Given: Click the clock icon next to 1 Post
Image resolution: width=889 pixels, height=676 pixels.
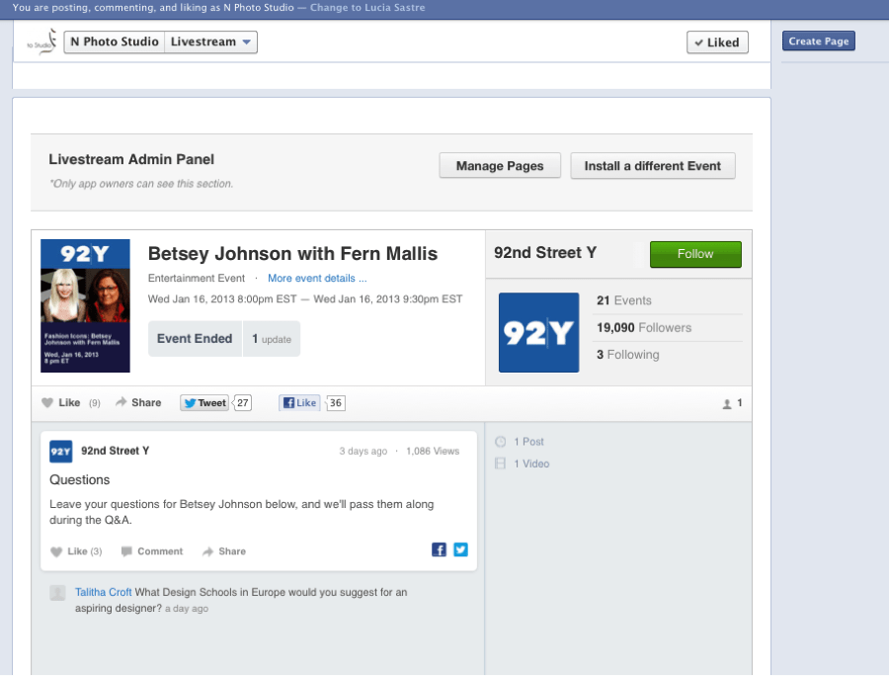Looking at the screenshot, I should click(500, 442).
